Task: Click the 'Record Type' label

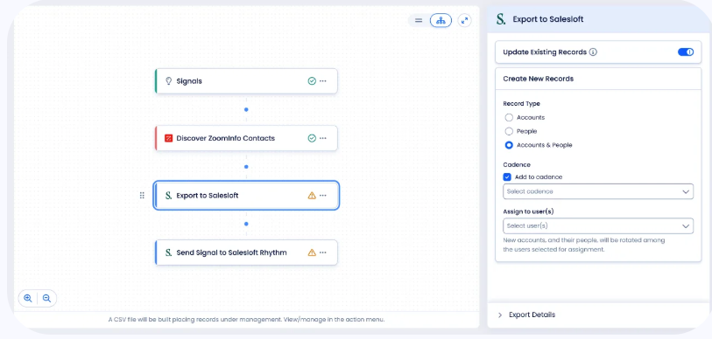Action: click(522, 104)
